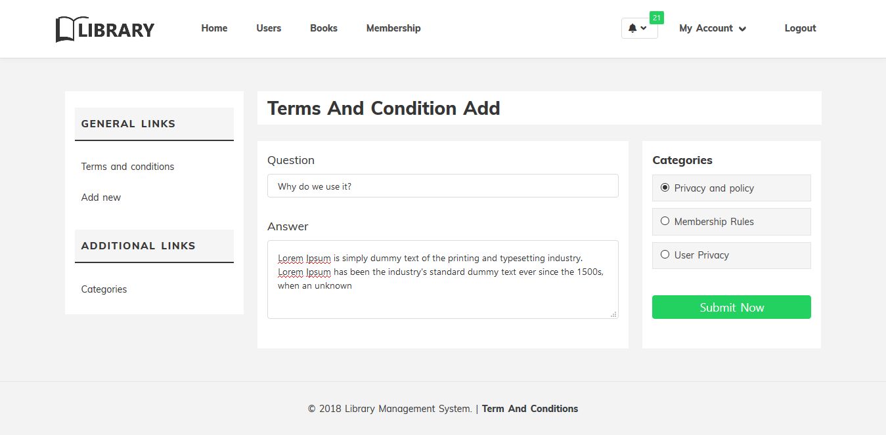Screen dimensions: 886x435
Task: Click the Add new sidebar link
Action: coord(101,197)
